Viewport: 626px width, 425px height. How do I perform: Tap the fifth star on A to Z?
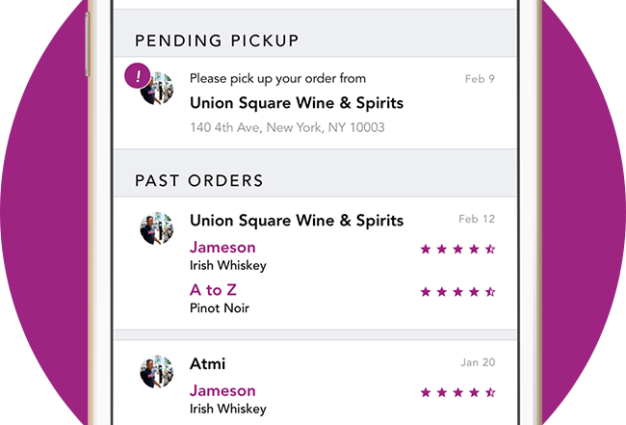click(x=490, y=292)
